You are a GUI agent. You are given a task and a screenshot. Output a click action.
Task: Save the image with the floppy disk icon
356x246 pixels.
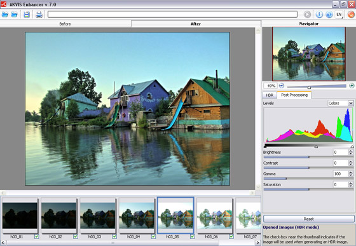click(27, 15)
